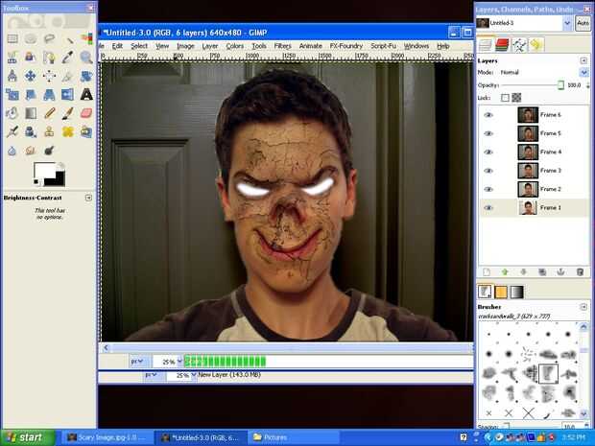This screenshot has height=446, width=595.
Task: Select the Pencil tool
Action: (x=49, y=113)
